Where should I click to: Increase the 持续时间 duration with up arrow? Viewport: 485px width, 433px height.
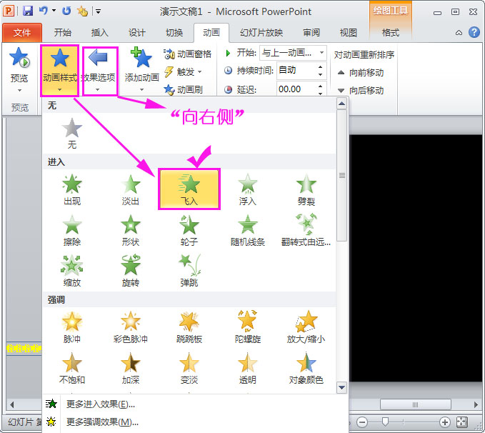[x=321, y=67]
